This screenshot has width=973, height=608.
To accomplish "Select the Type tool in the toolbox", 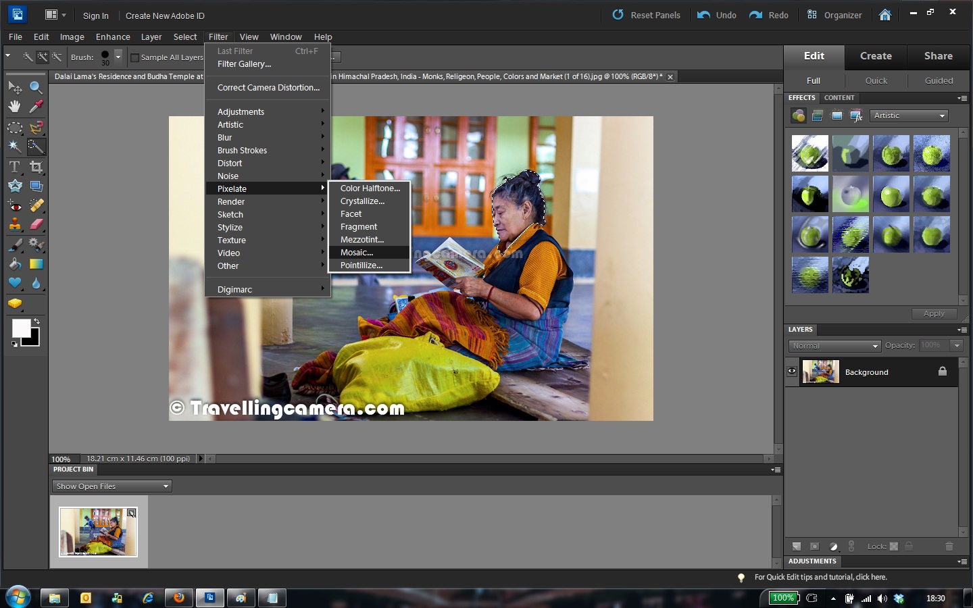I will coord(14,168).
